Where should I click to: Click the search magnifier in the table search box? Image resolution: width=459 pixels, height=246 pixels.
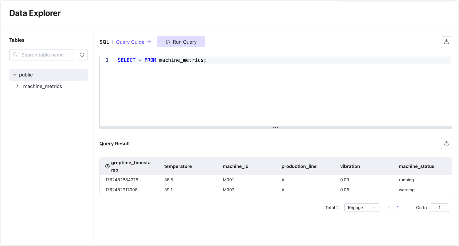pyautogui.click(x=16, y=55)
